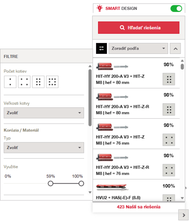
Task: Click the filter panel scroll down arrow
Action: 90,192
